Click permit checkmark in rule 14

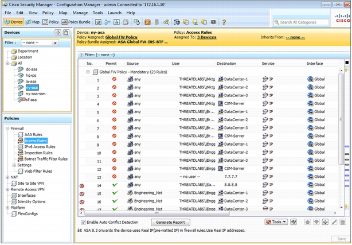(x=115, y=185)
